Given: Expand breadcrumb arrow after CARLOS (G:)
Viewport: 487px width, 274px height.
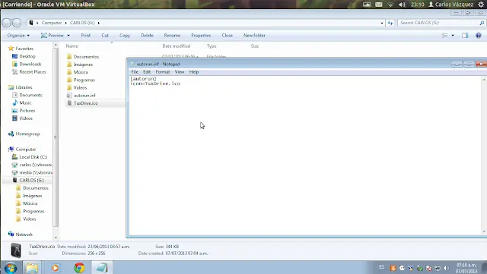Looking at the screenshot, I should (99, 23).
